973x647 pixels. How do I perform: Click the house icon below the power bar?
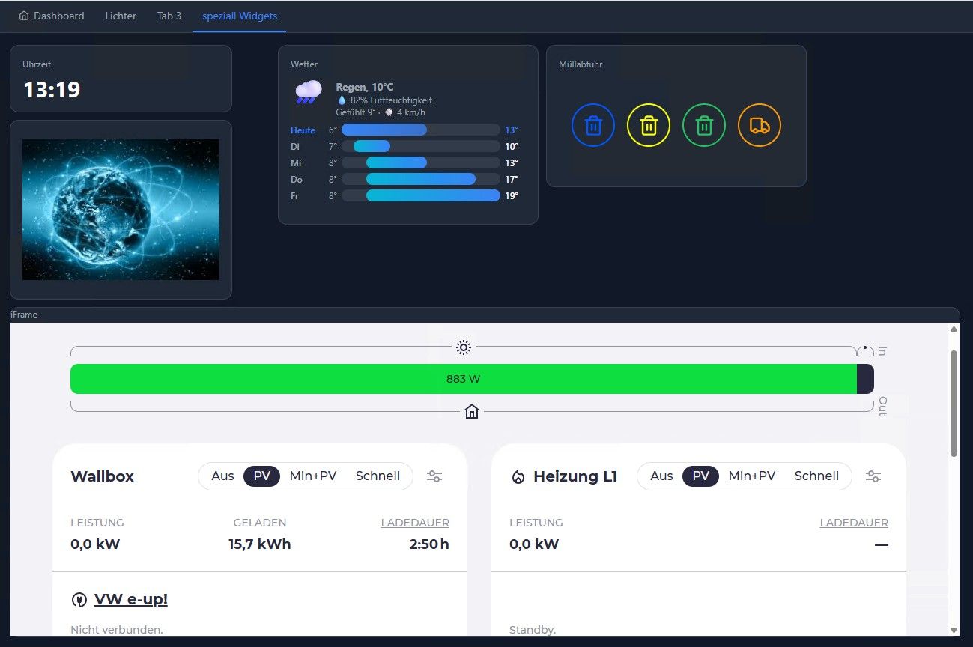click(x=472, y=411)
